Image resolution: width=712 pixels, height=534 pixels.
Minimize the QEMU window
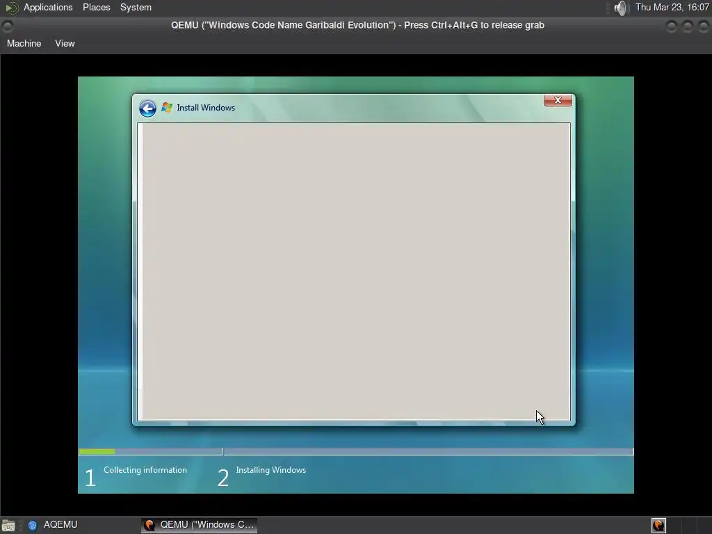tap(671, 26)
